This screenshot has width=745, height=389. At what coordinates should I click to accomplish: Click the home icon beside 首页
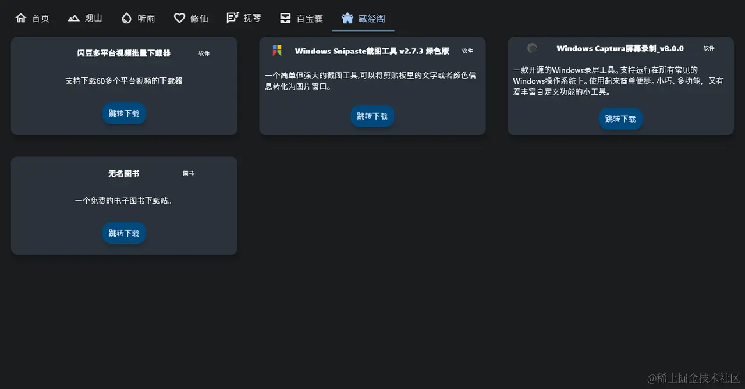click(x=21, y=17)
